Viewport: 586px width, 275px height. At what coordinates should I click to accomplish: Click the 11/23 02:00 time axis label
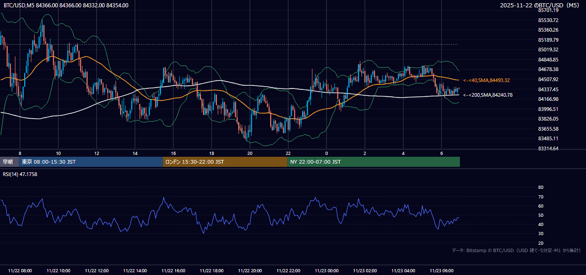click(x=365, y=271)
